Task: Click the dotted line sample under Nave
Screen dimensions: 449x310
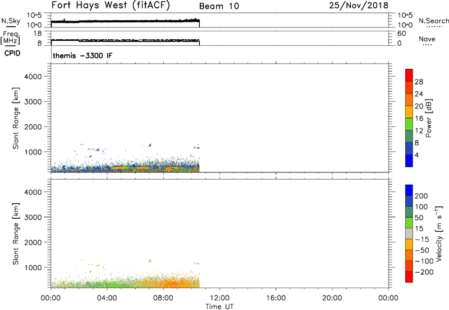Action: [427, 45]
